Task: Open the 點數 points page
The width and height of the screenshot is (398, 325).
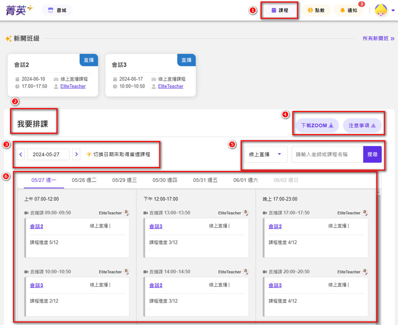Action: pos(316,10)
